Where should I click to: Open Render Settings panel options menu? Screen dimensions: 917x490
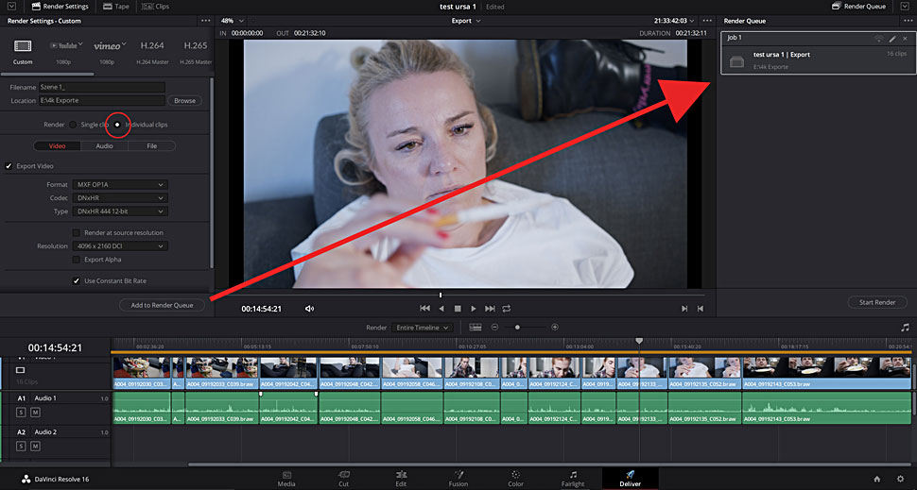(x=205, y=21)
